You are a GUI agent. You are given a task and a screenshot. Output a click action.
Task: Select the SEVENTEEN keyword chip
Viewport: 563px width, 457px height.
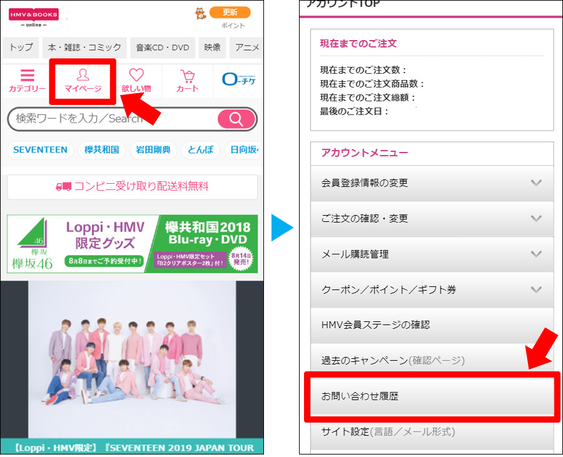pyautogui.click(x=40, y=149)
